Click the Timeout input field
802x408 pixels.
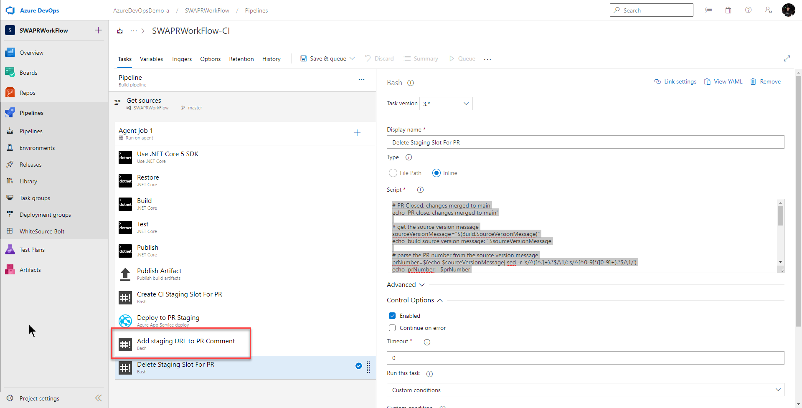[x=585, y=357]
